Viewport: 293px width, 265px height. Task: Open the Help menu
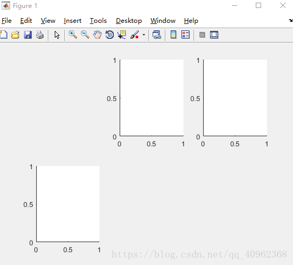pyautogui.click(x=191, y=21)
